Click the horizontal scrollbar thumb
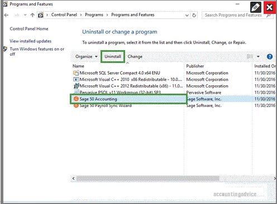The image size is (277, 204). pos(148,178)
